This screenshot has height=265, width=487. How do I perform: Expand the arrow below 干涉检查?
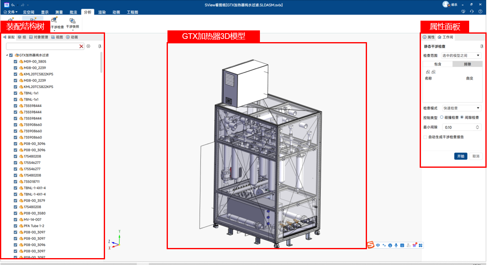click(x=54, y=30)
